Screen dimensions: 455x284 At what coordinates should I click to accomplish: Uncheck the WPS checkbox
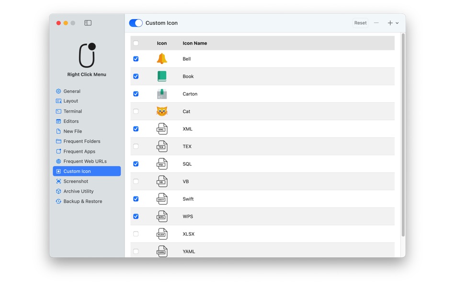[x=136, y=217]
